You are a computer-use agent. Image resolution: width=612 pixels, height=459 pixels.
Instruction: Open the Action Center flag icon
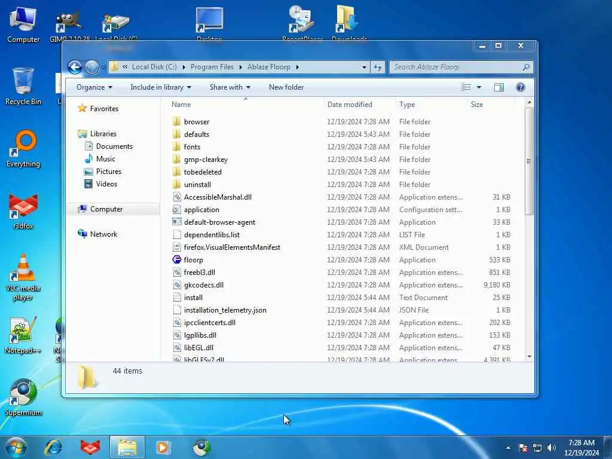(523, 448)
